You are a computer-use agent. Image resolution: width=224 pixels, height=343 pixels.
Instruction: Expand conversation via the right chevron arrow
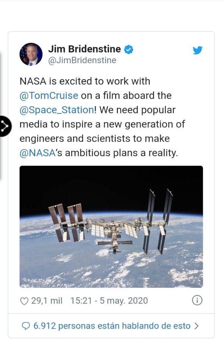click(197, 326)
